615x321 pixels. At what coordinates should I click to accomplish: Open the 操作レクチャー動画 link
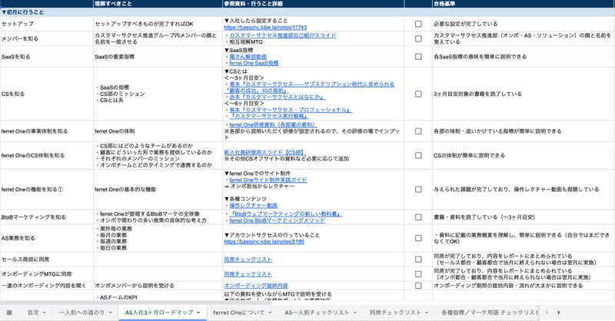tap(254, 205)
